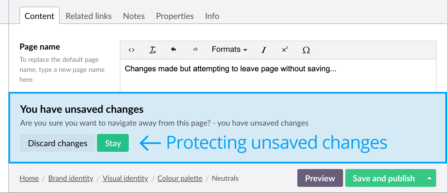Open the Brand identity breadcrumb link
The height and width of the screenshot is (193, 447).
pyautogui.click(x=71, y=178)
